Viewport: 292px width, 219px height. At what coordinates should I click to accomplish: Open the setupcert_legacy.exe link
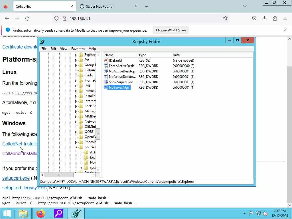pyautogui.click(x=24, y=188)
